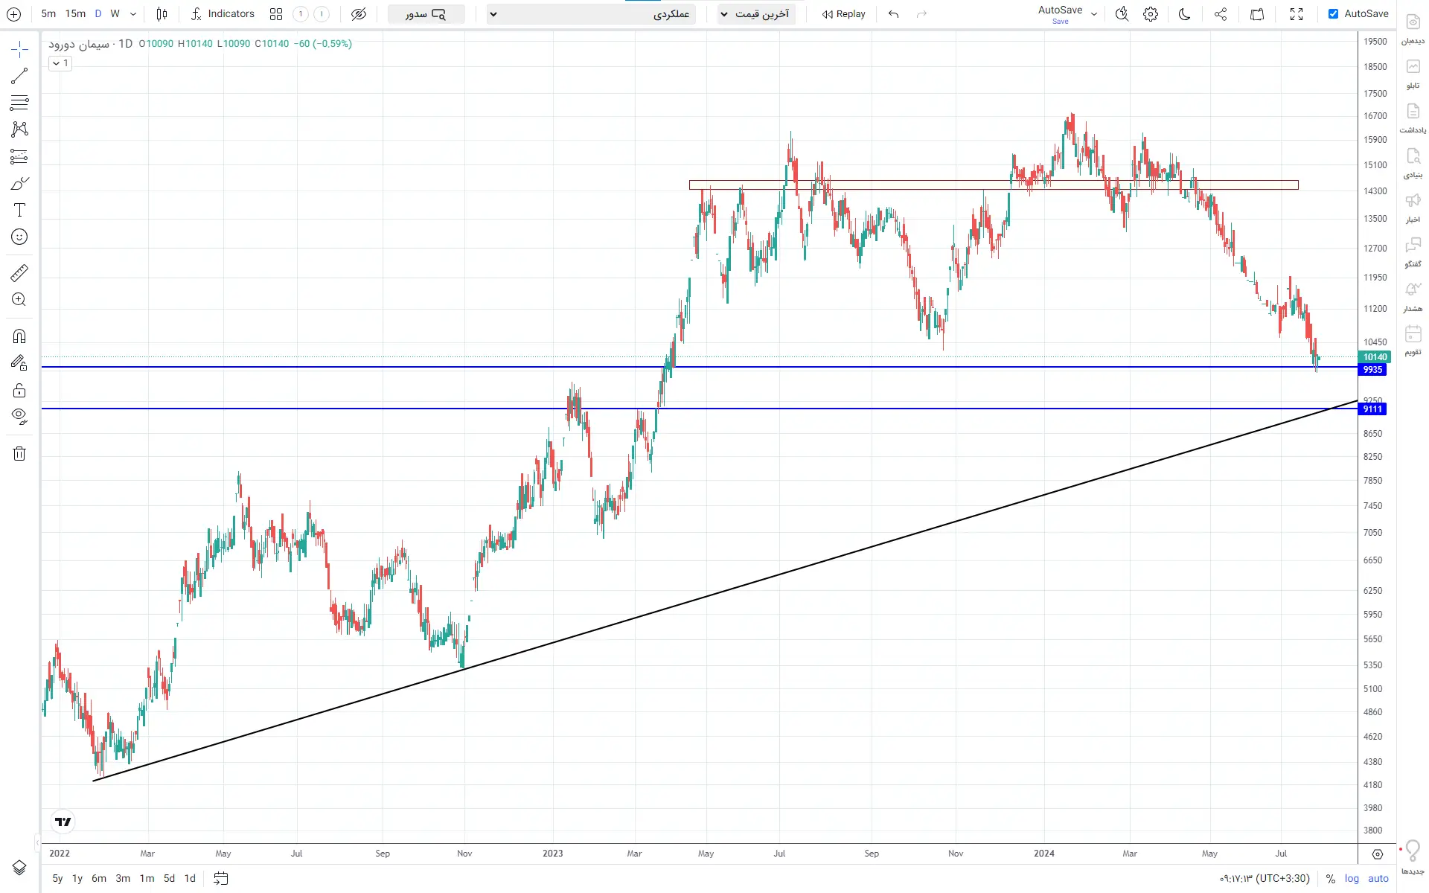Set date range to 1y
This screenshot has width=1429, height=893.
(77, 878)
